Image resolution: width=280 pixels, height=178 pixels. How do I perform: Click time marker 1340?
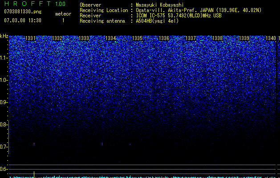pyautogui.click(x=271, y=38)
